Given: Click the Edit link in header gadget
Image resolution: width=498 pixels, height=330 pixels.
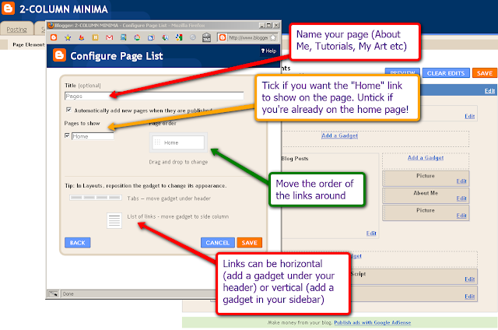Looking at the screenshot, I should point(470,116).
